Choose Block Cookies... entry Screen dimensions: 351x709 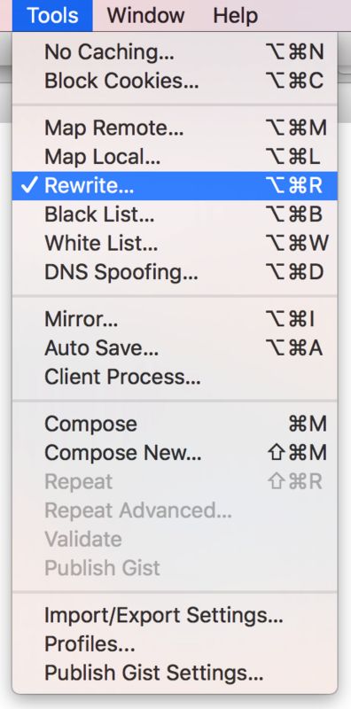point(175,81)
